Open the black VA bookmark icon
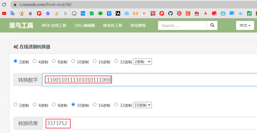The image size is (257, 133). click(118, 13)
